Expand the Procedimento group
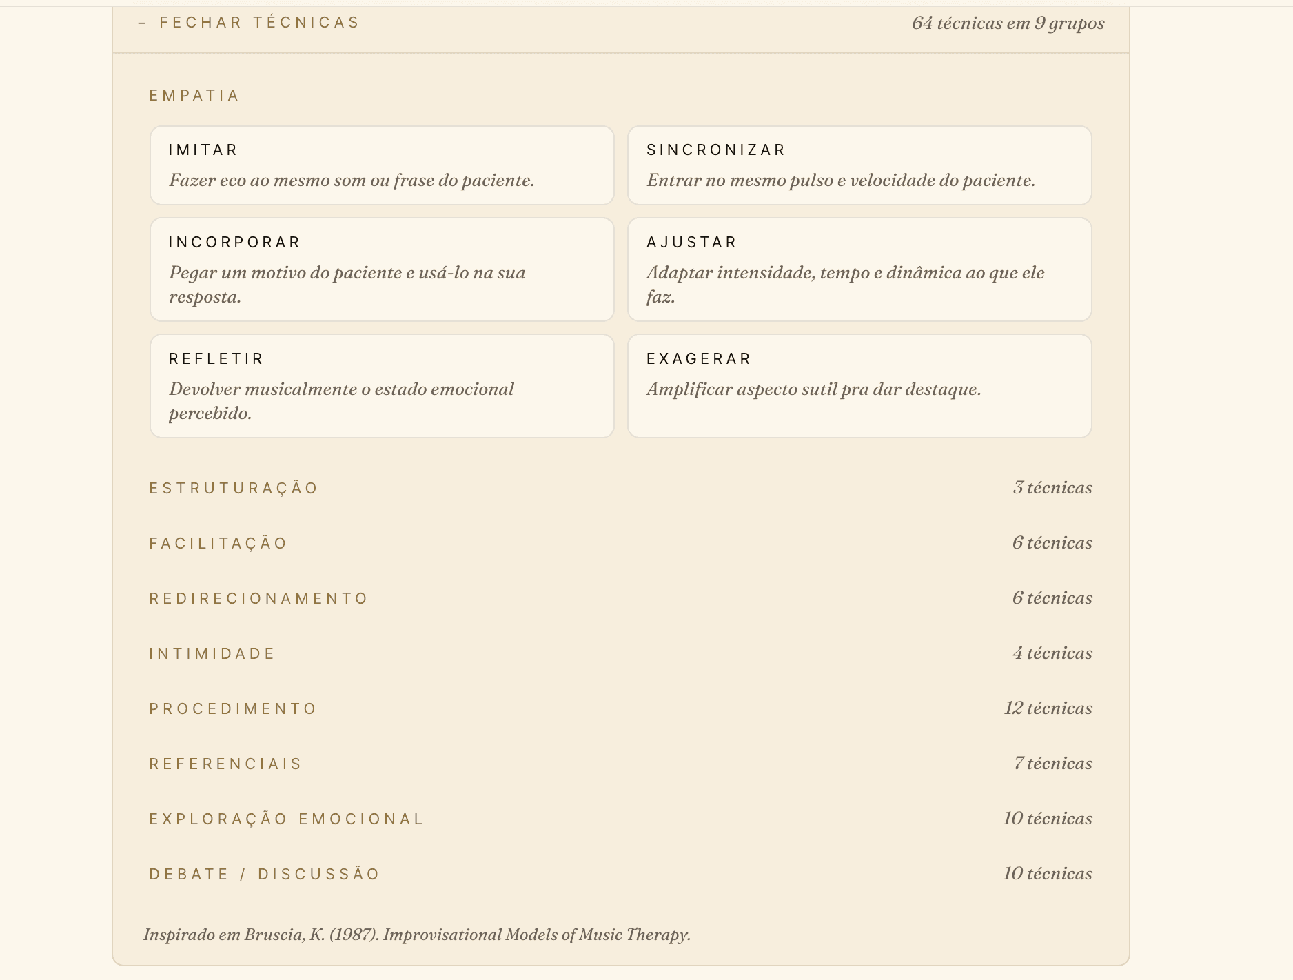This screenshot has height=980, width=1293. [620, 708]
